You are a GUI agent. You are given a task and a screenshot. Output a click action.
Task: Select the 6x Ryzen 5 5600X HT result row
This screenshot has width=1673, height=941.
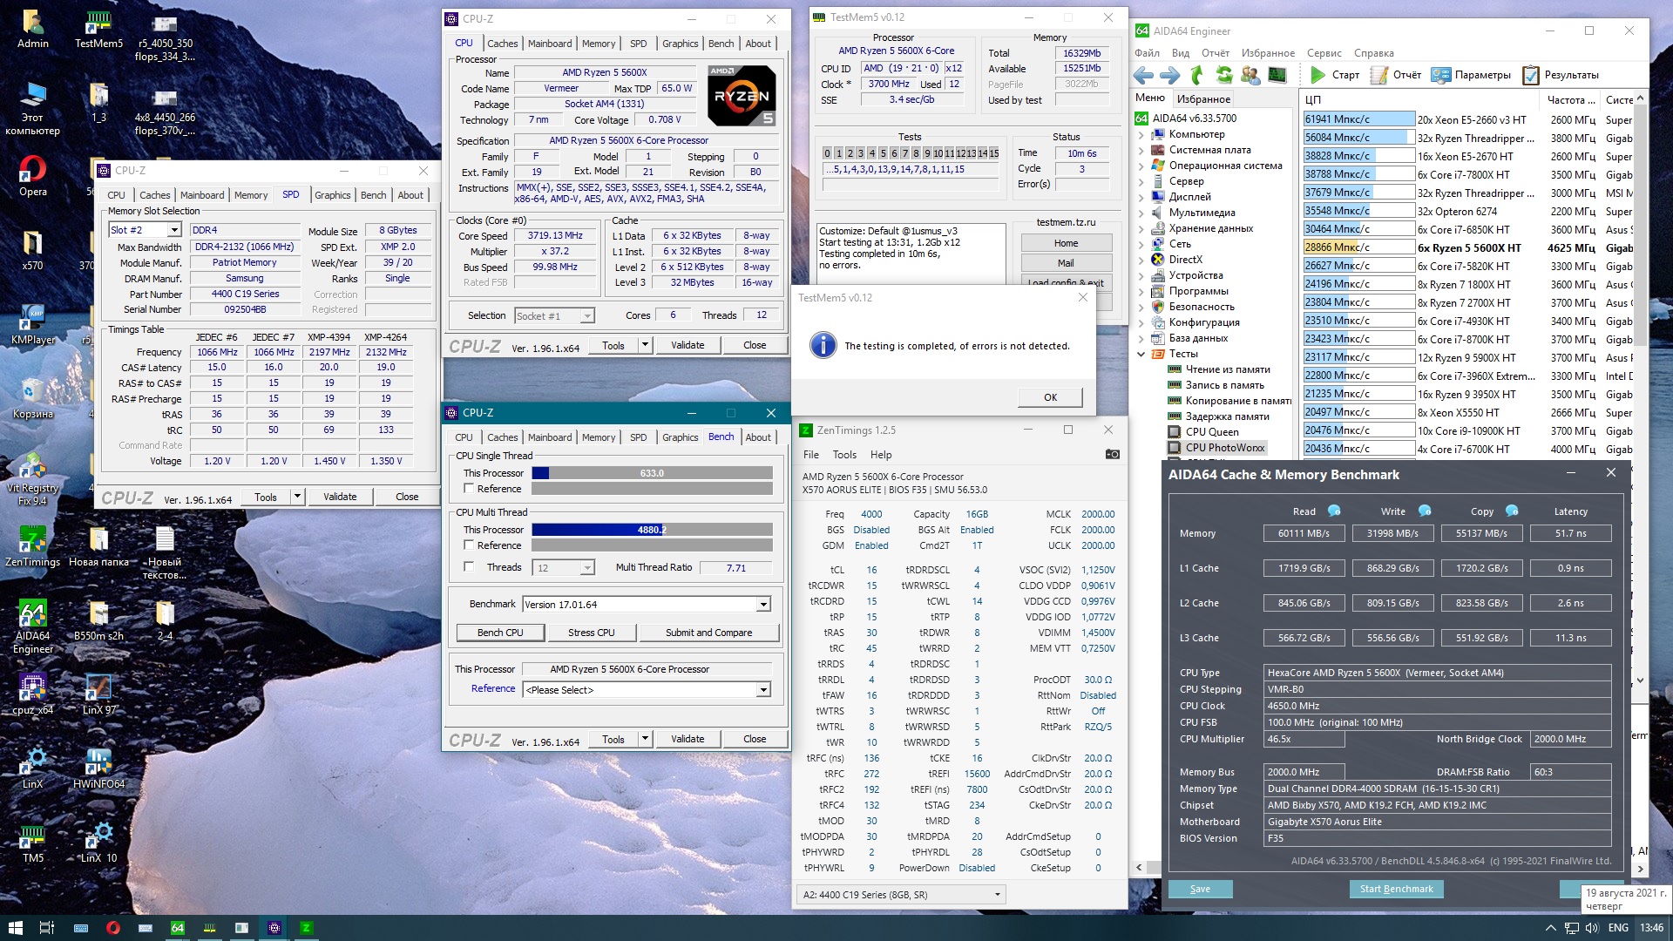pos(1467,247)
